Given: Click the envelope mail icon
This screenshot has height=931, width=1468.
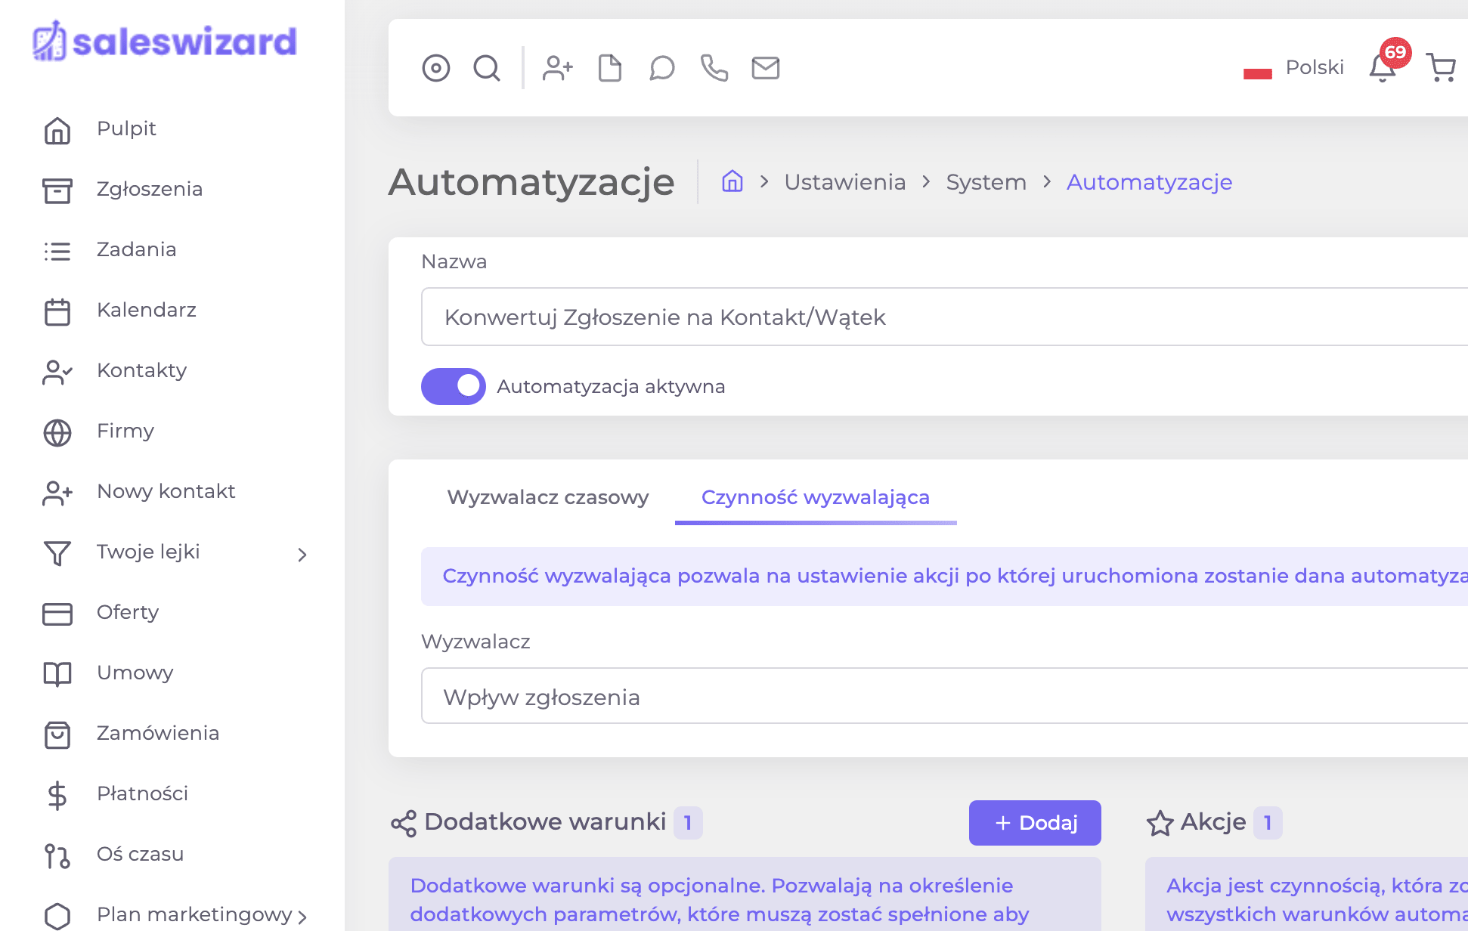Looking at the screenshot, I should (x=766, y=68).
